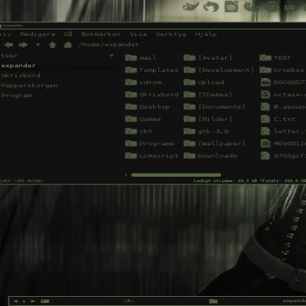
Task: Open the Bokmärken menu
Action: 101,34
